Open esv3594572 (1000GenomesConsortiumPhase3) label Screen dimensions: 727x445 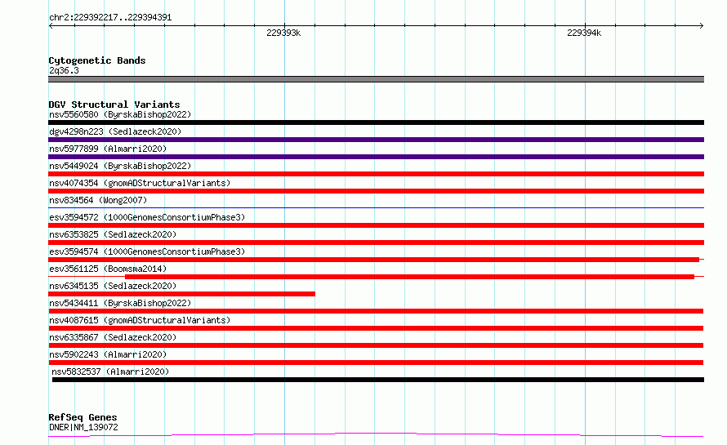click(147, 217)
